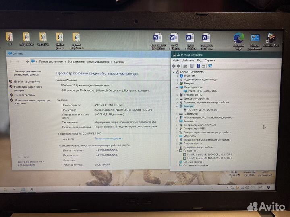The image size is (290, 217).
Task: Click 'Панель управления — домашняя страница' link
Action: [27, 73]
